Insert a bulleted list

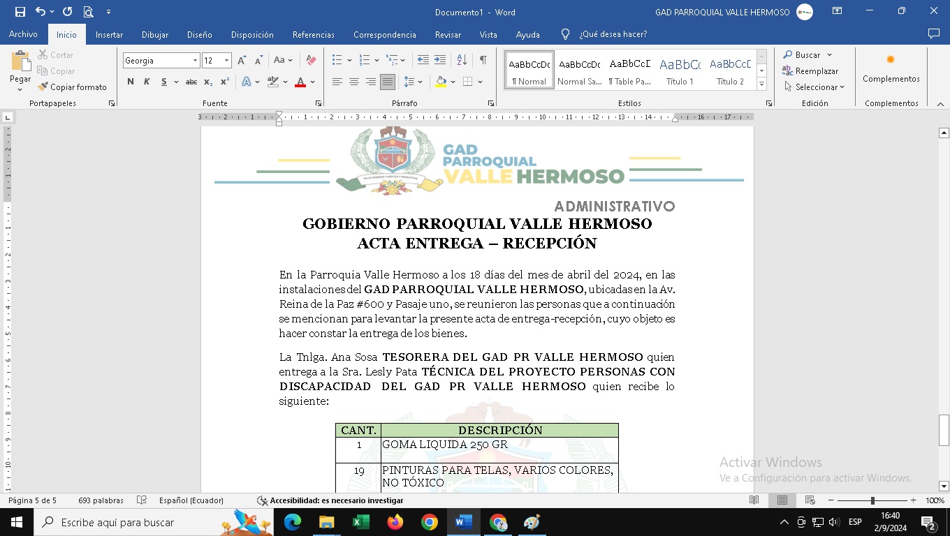coord(337,61)
